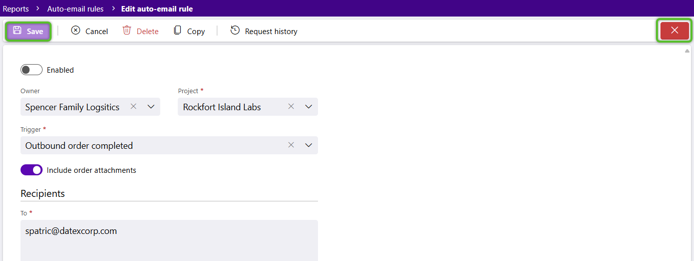
Task: Click the Copy pages icon
Action: pyautogui.click(x=177, y=31)
